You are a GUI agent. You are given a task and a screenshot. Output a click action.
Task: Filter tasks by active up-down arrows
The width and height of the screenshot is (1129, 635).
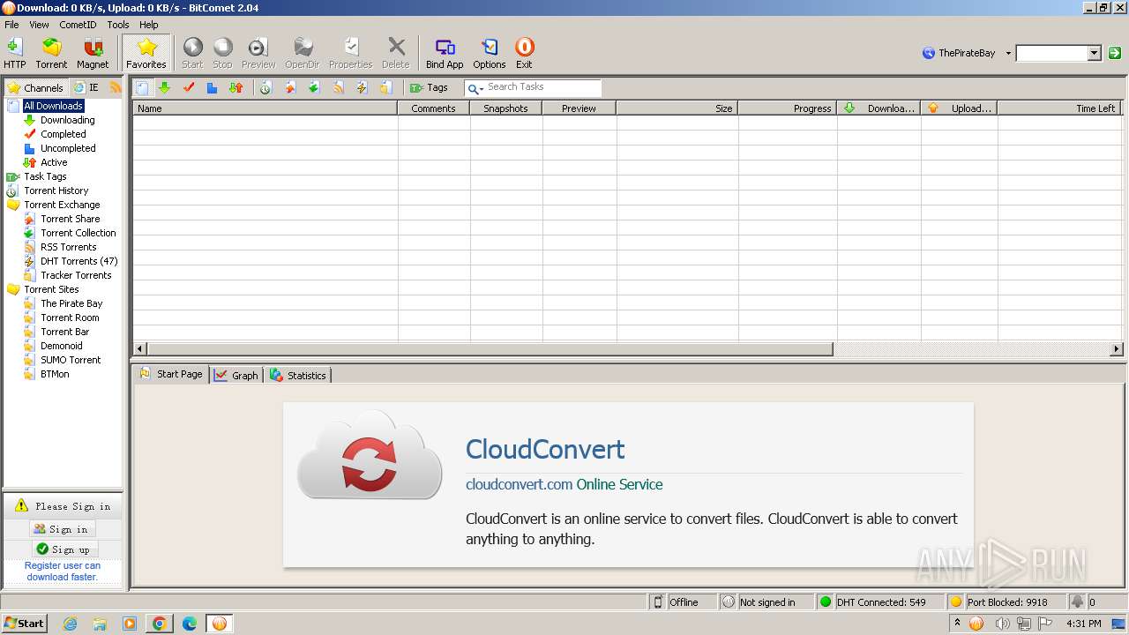pyautogui.click(x=236, y=87)
